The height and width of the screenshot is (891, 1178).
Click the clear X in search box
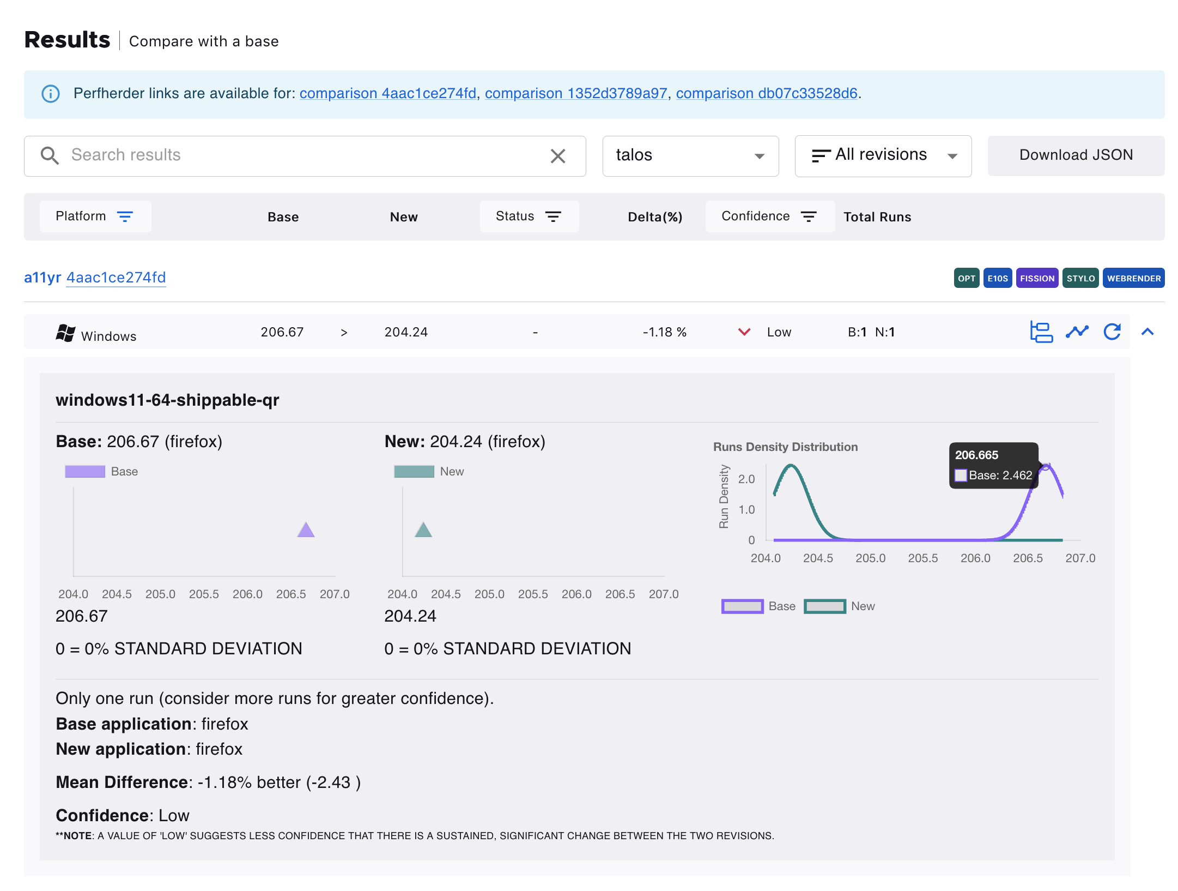point(557,156)
